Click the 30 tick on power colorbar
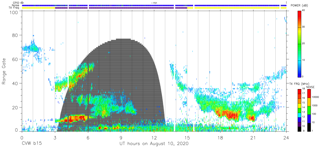The width and height of the screenshot is (322, 149). [304, 27]
